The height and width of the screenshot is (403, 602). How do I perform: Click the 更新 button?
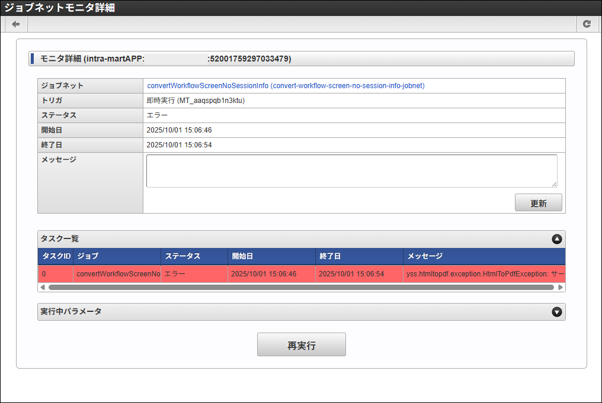[x=538, y=203]
